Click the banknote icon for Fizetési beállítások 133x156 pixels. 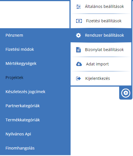(79, 21)
